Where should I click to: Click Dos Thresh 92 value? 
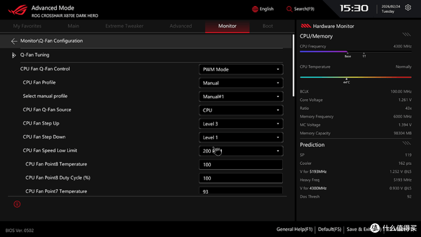pos(409,196)
